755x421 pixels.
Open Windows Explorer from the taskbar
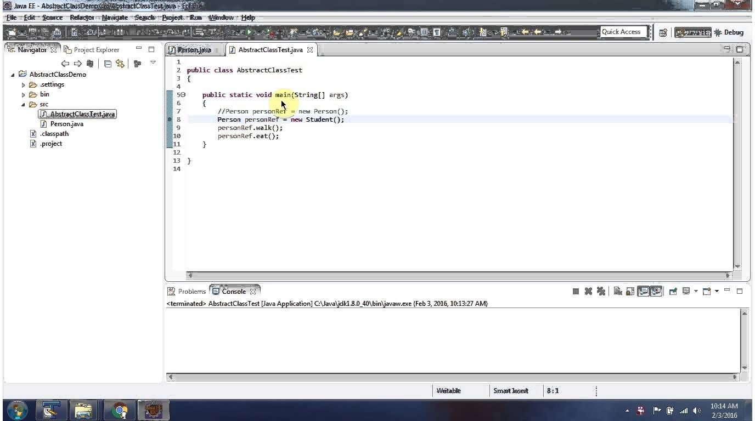click(x=83, y=410)
